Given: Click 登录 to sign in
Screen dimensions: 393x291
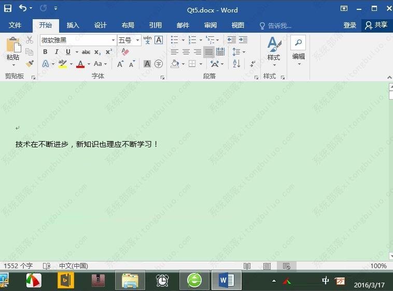Looking at the screenshot, I should coord(350,25).
